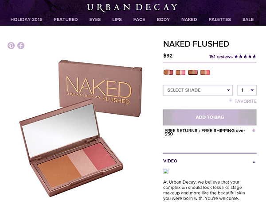
Task: Open the Holiday 2015 menu
Action: (26, 19)
